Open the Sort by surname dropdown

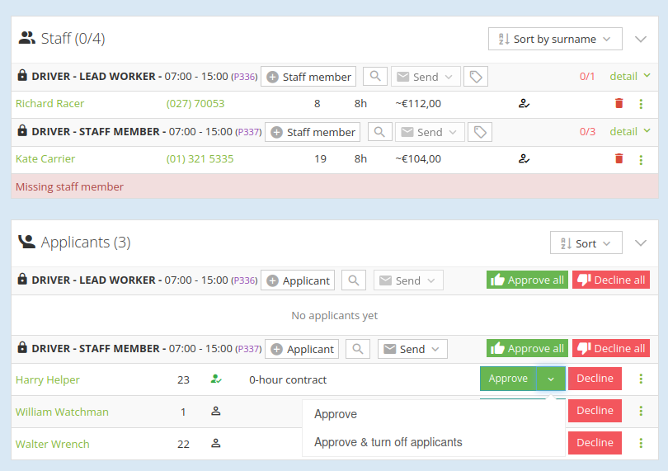coord(555,39)
